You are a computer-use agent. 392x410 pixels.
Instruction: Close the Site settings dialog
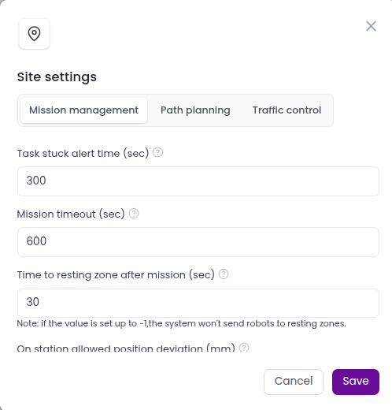[371, 26]
